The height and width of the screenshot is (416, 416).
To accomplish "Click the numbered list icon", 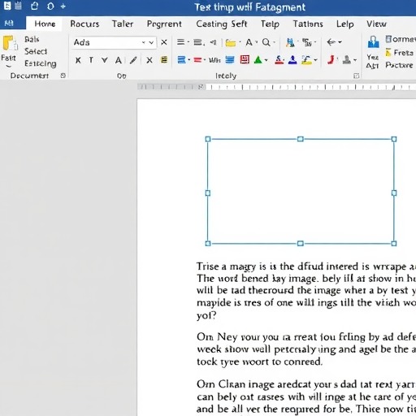I will [x=198, y=42].
